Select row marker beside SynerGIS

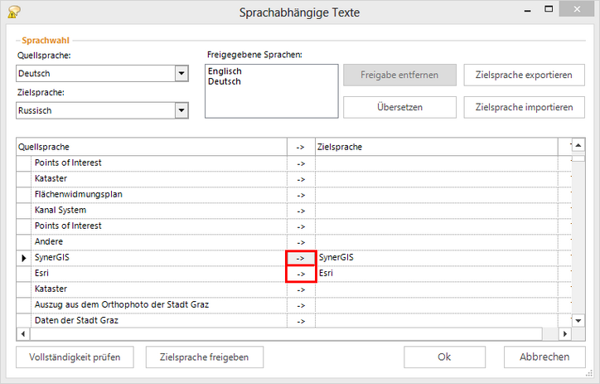pos(23,258)
